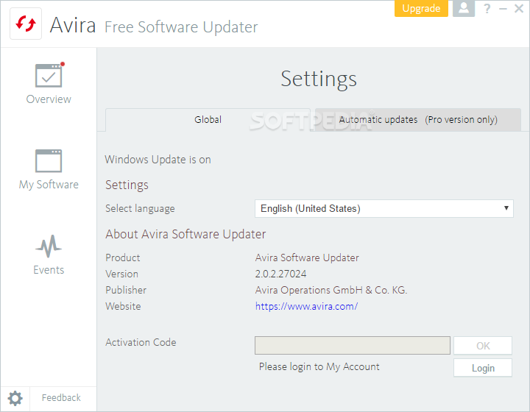Close the Avira Software Updater window
This screenshot has width=530, height=412.
519,8
